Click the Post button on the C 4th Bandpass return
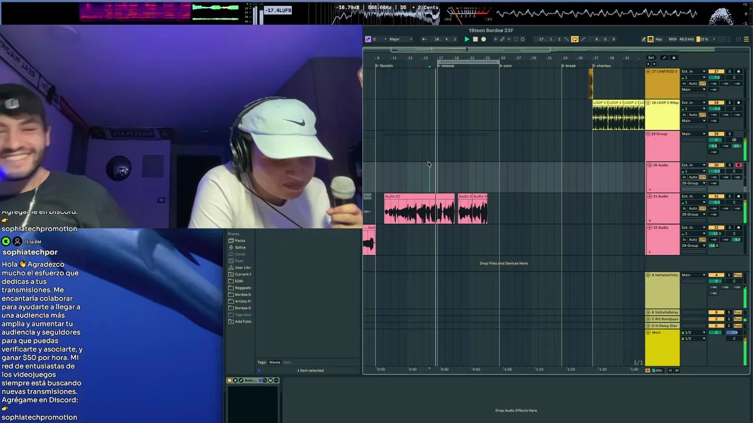This screenshot has width=753, height=423. 738,319
